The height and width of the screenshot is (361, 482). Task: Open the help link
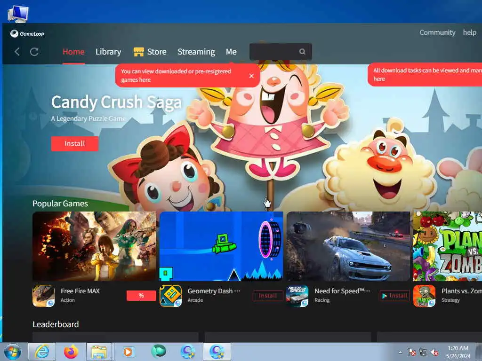pos(470,32)
